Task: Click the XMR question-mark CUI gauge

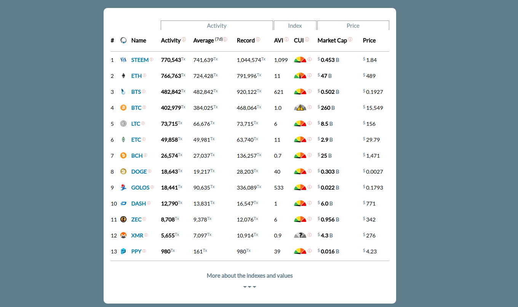Action: [x=300, y=235]
